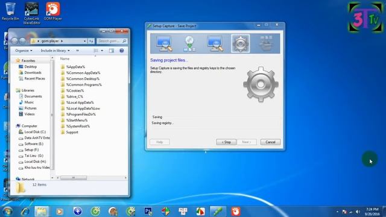Select Software (E:) drive
Screen dimensions: 386x217
[x=34, y=143]
